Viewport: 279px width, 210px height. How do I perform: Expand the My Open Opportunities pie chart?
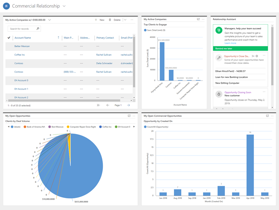(129, 116)
